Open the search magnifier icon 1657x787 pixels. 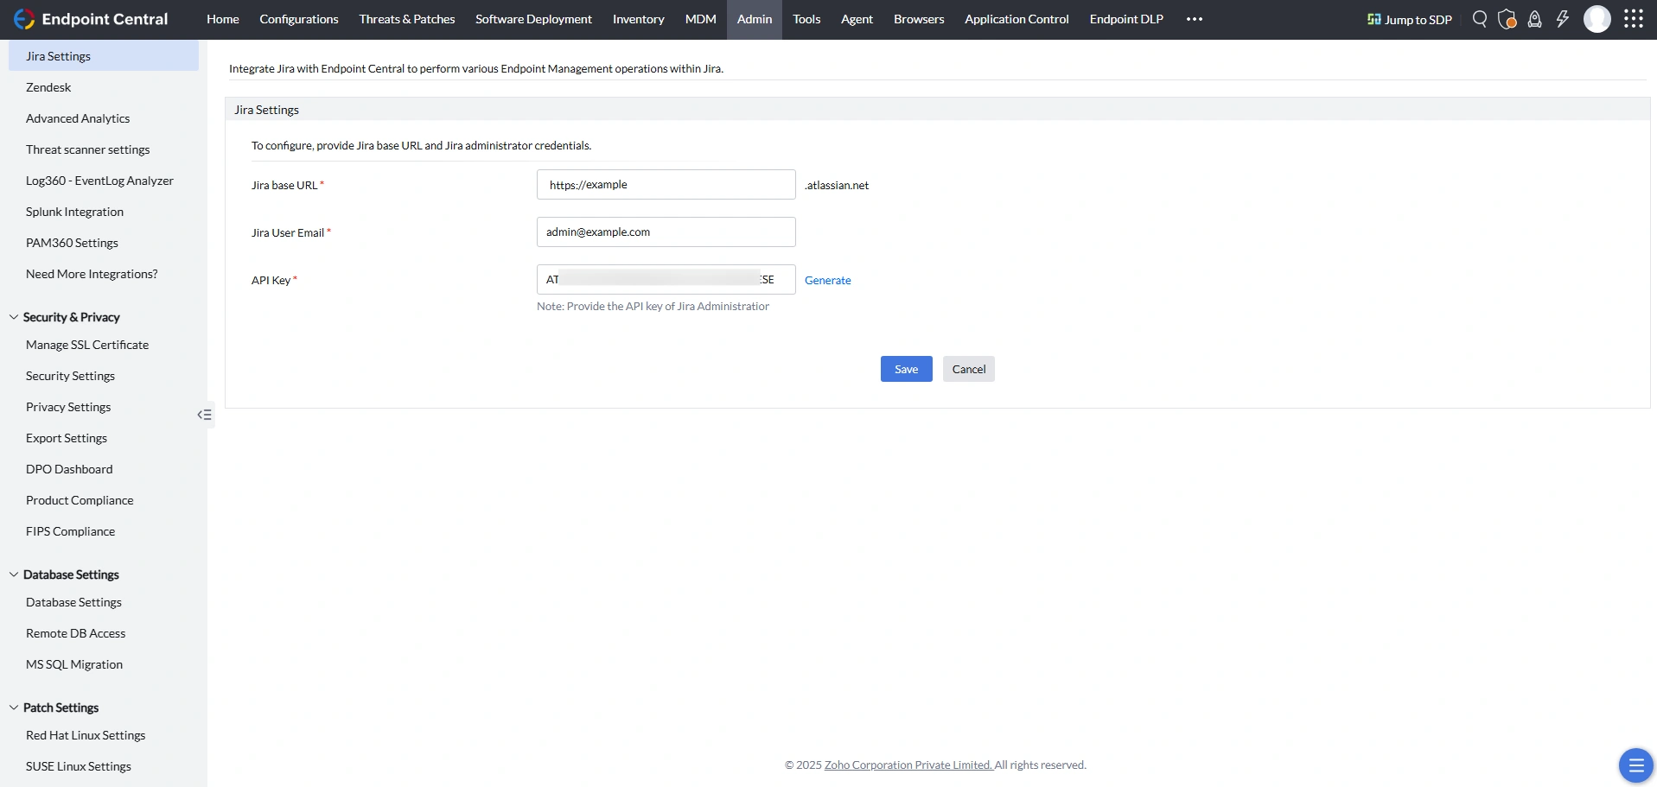click(1480, 19)
